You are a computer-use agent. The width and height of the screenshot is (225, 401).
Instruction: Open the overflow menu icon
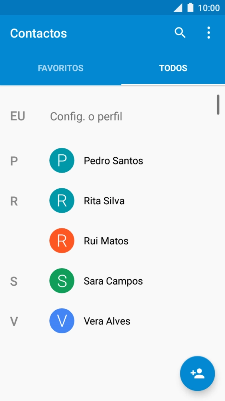coord(209,33)
